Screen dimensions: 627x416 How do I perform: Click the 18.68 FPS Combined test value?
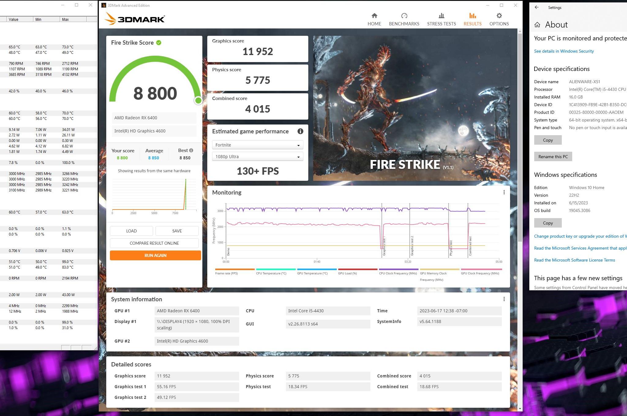point(459,387)
